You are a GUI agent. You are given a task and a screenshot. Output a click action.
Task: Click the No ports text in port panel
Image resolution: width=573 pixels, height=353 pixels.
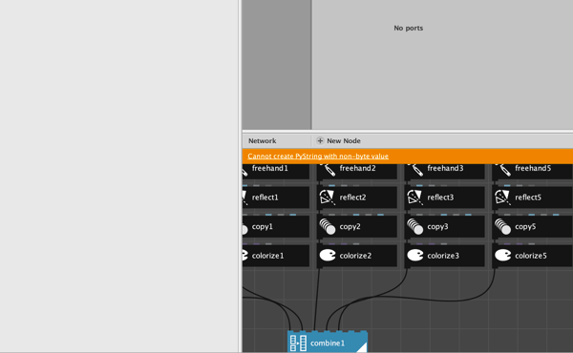[408, 28]
